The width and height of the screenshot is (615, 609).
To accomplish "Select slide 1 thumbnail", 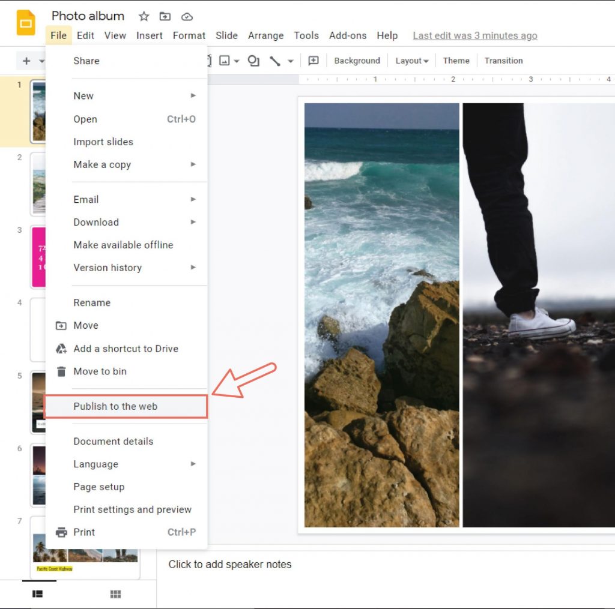I will (x=38, y=112).
